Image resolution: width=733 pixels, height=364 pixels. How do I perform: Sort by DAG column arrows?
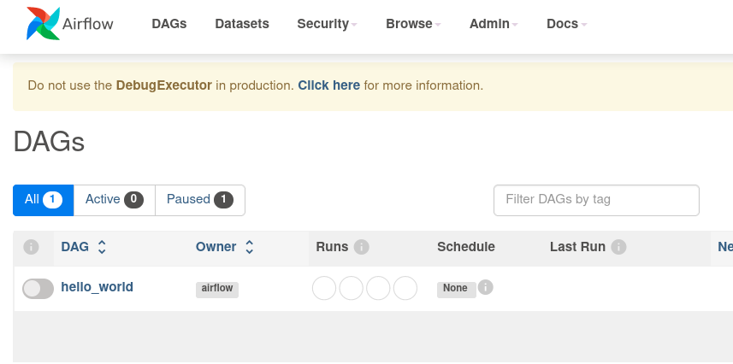102,247
